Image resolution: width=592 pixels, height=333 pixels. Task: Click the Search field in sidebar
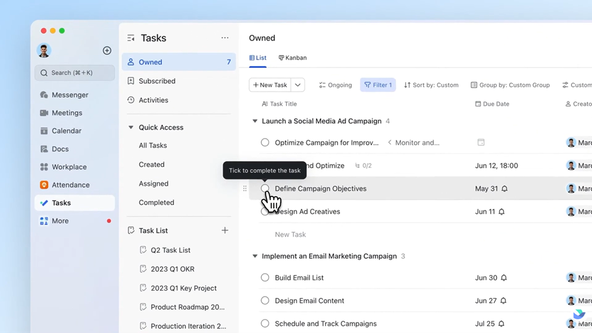74,73
